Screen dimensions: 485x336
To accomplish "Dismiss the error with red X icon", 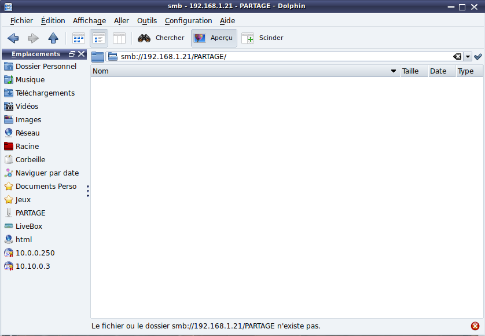I will coord(475,326).
